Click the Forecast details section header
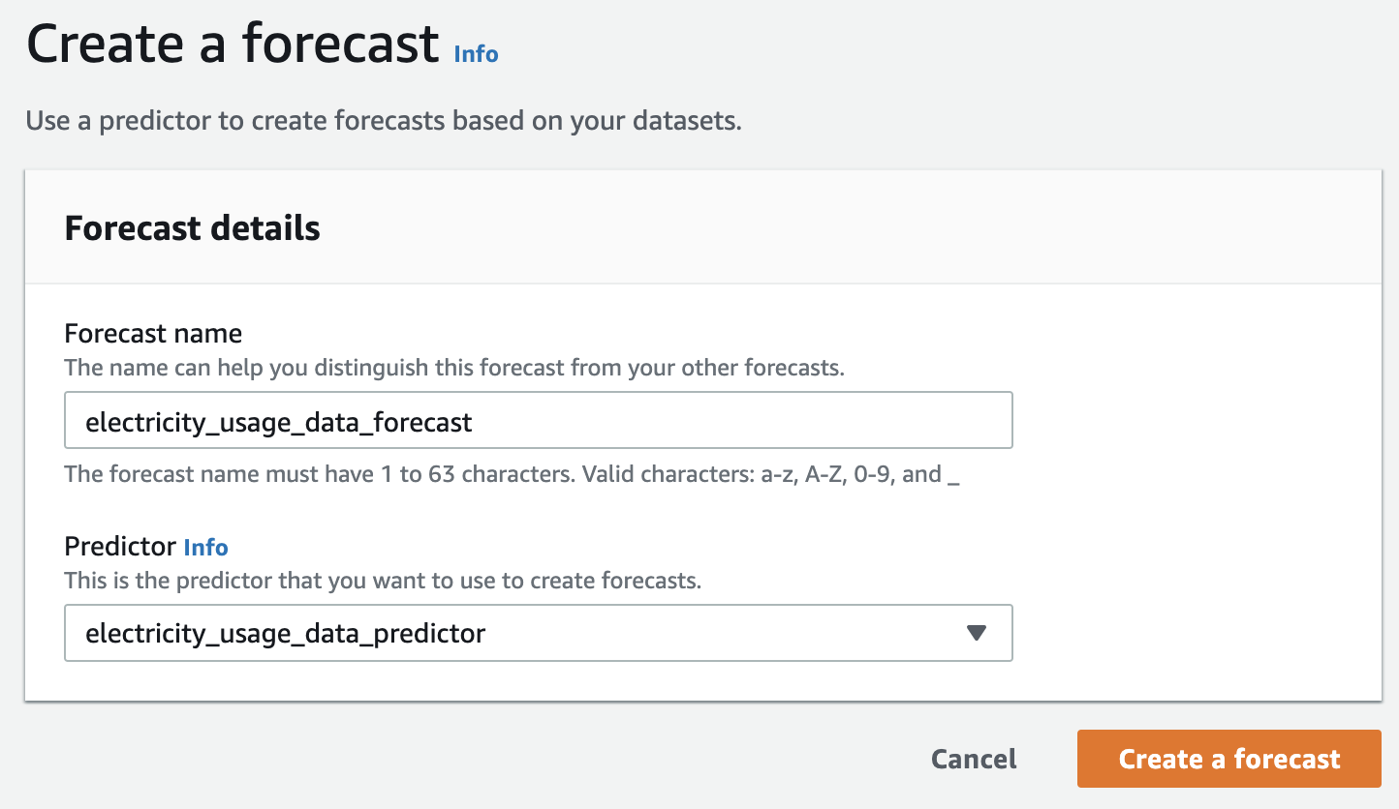This screenshot has height=809, width=1399. point(191,228)
